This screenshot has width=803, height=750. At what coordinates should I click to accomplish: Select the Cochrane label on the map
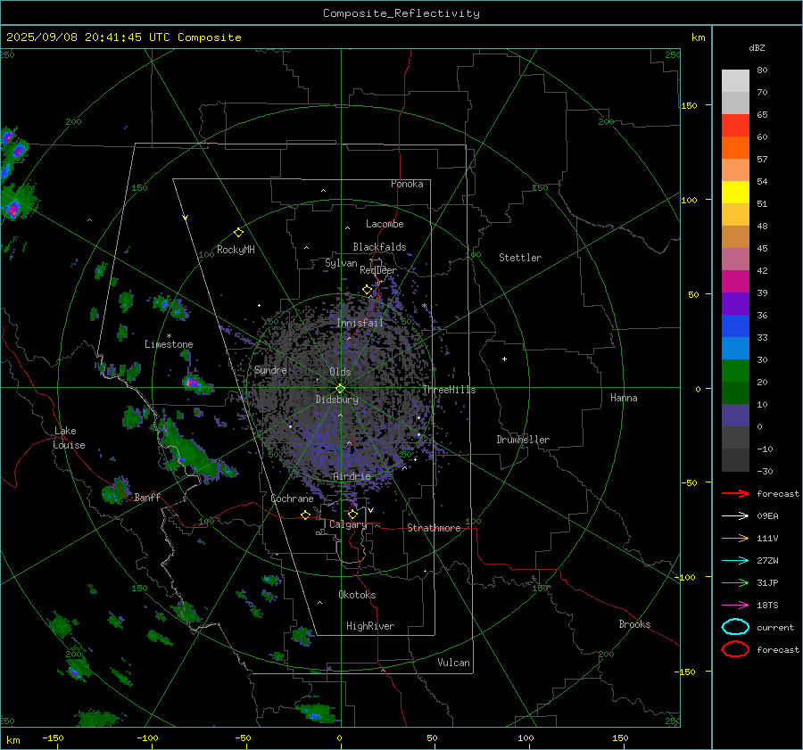pos(292,499)
